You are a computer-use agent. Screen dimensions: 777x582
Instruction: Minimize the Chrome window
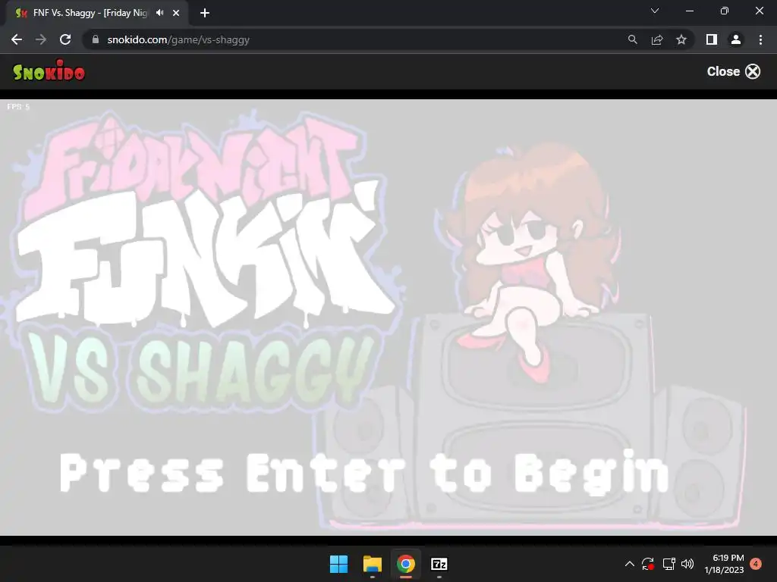click(x=689, y=11)
